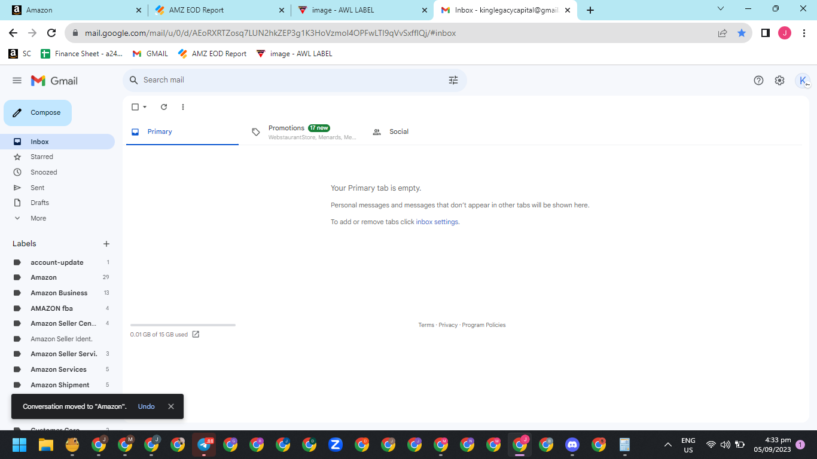Switch to the Promotions tab
The image size is (817, 459).
(304, 132)
